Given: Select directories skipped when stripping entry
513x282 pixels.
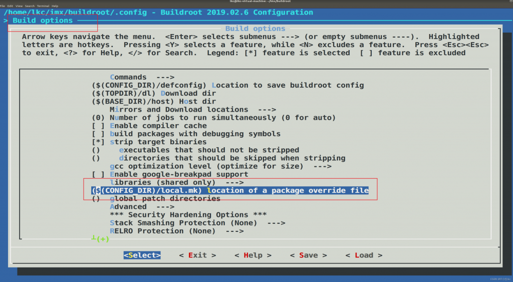Looking at the screenshot, I should [x=218, y=158].
